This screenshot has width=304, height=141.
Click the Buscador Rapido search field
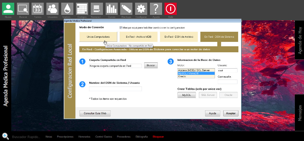pyautogui.click(x=26, y=137)
